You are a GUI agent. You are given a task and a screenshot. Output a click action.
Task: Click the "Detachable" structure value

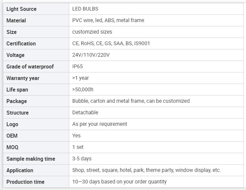point(85,113)
